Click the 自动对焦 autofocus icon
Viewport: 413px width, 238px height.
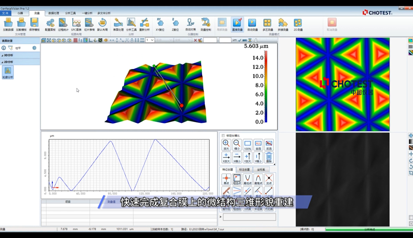pyautogui.click(x=190, y=23)
